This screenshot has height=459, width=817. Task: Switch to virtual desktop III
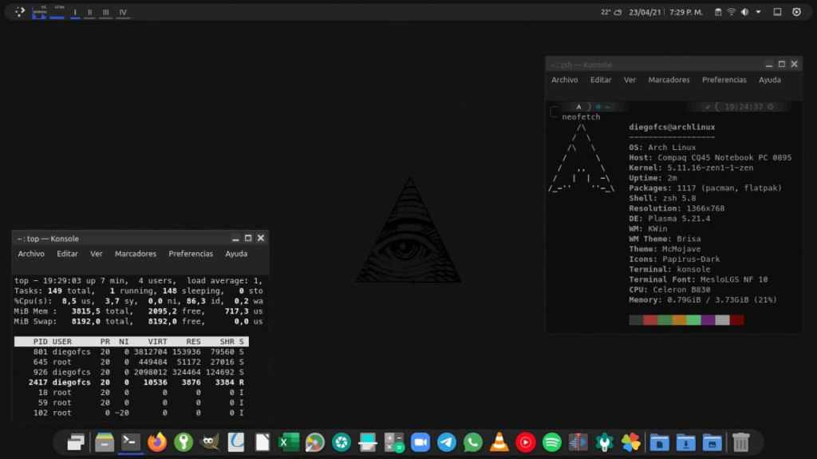pyautogui.click(x=105, y=13)
